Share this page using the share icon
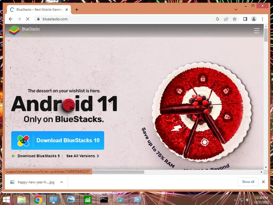The width and height of the screenshot is (273, 205). 226,19
